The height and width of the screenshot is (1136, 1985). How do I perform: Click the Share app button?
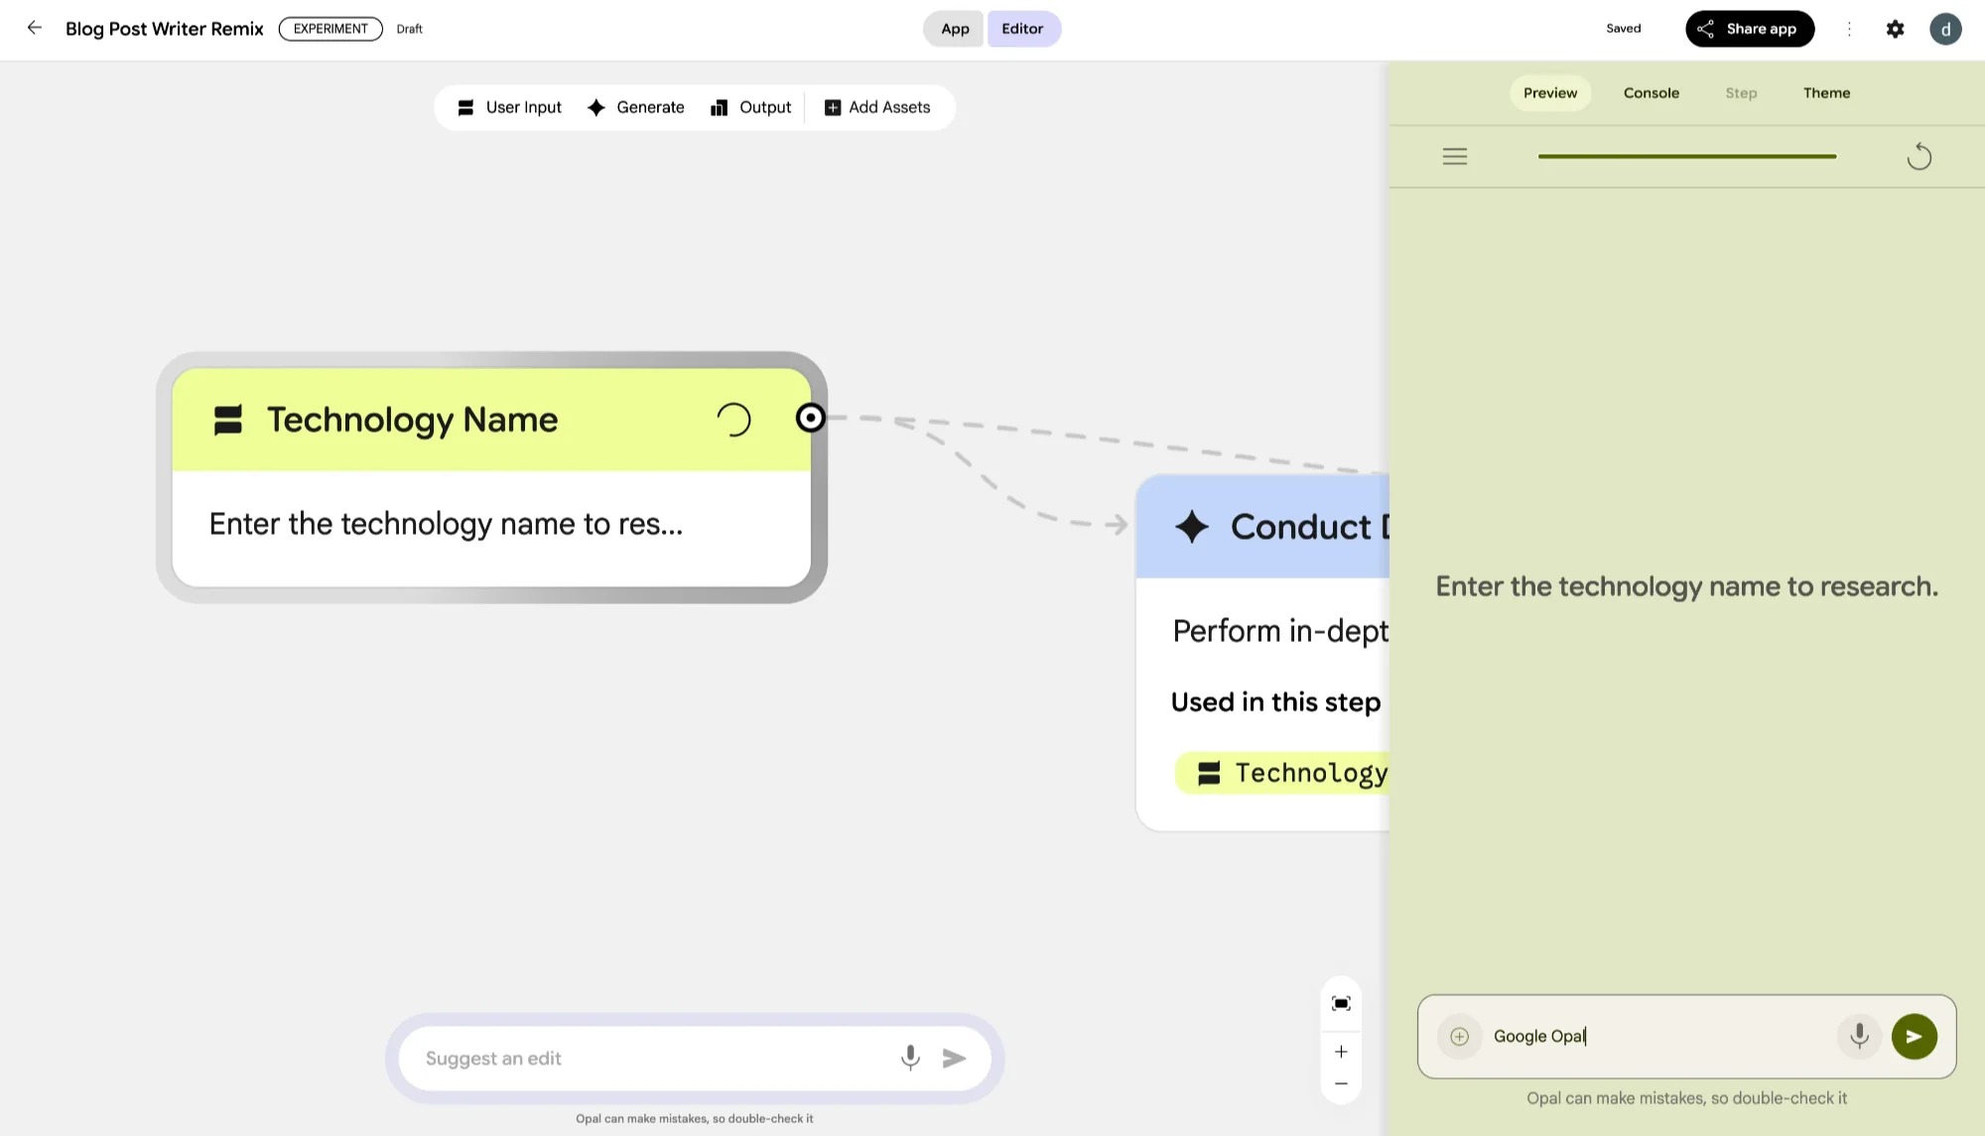pos(1749,29)
